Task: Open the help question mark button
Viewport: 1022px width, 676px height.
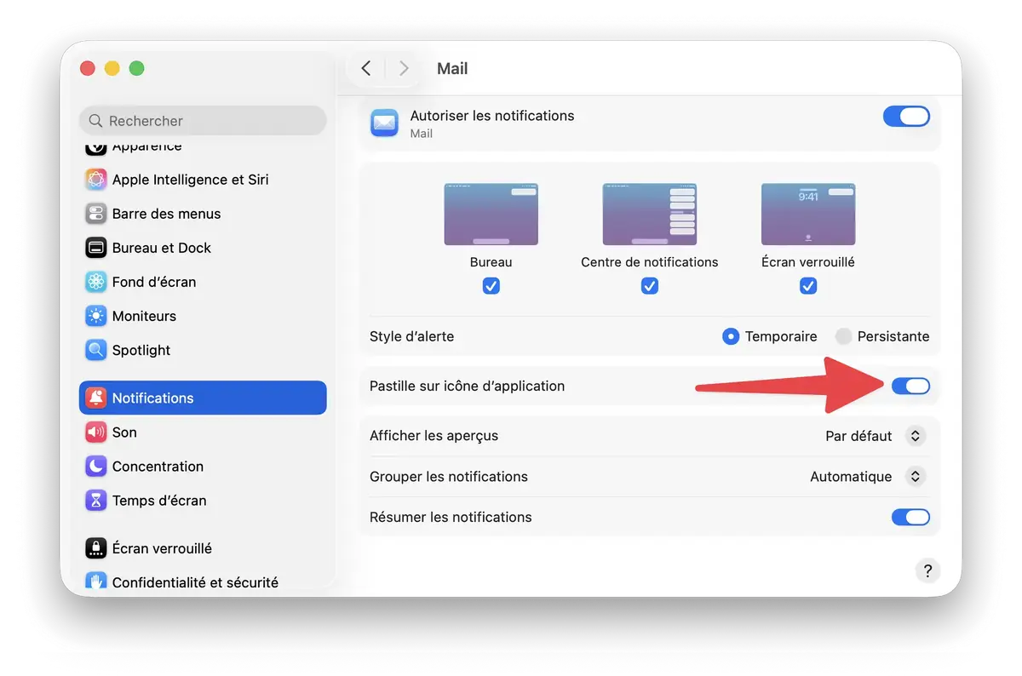Action: click(927, 570)
